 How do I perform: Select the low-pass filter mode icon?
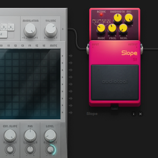point(94,21)
